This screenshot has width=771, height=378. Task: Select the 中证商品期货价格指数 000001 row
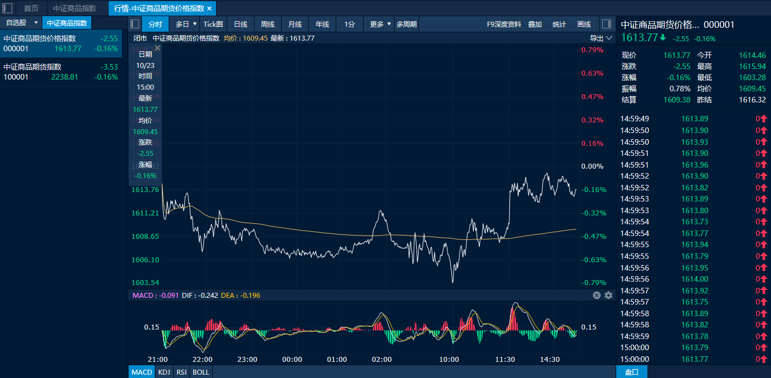(61, 43)
